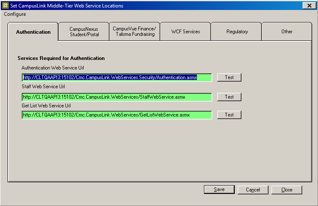318x206 pixels.
Task: Test the Get List Web Service Url
Action: tap(229, 115)
